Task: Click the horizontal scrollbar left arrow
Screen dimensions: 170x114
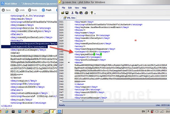Action: tap(61, 101)
